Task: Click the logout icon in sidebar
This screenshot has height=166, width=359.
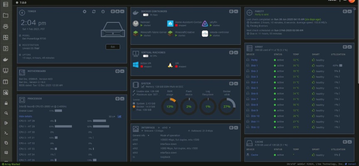Action: (x=6, y=123)
